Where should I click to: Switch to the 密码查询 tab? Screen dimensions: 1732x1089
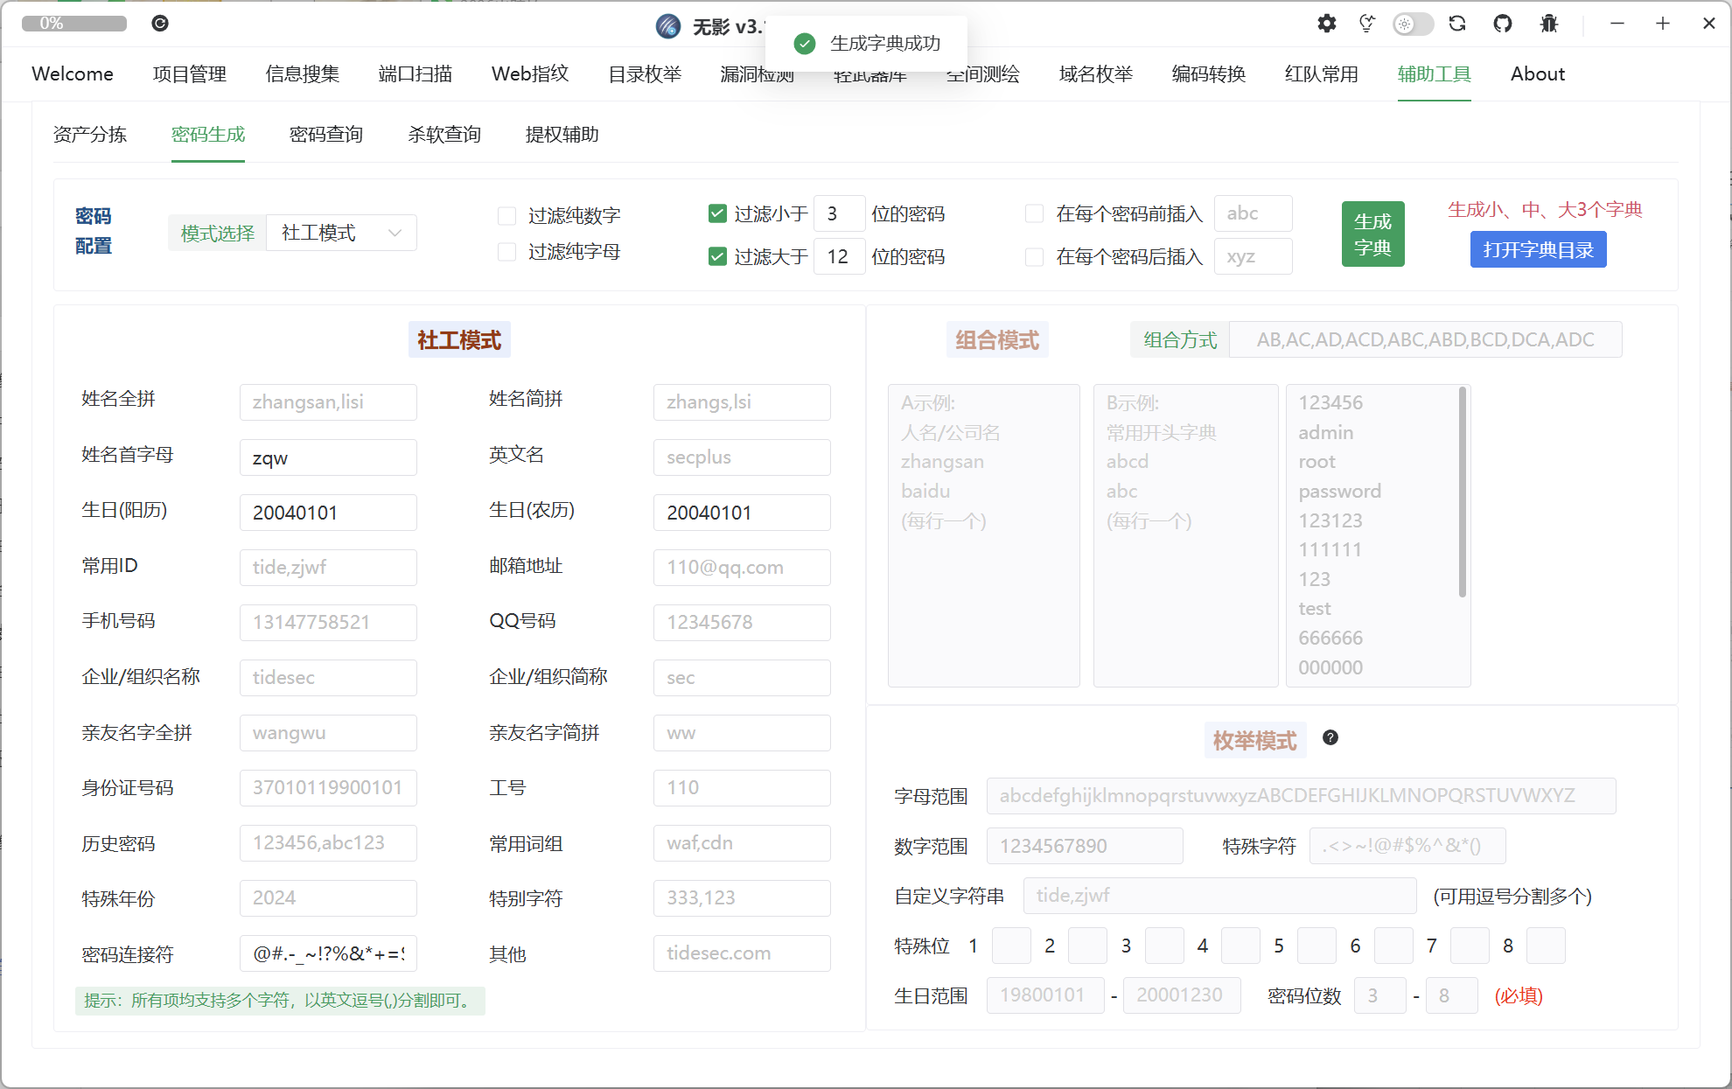tap(325, 135)
